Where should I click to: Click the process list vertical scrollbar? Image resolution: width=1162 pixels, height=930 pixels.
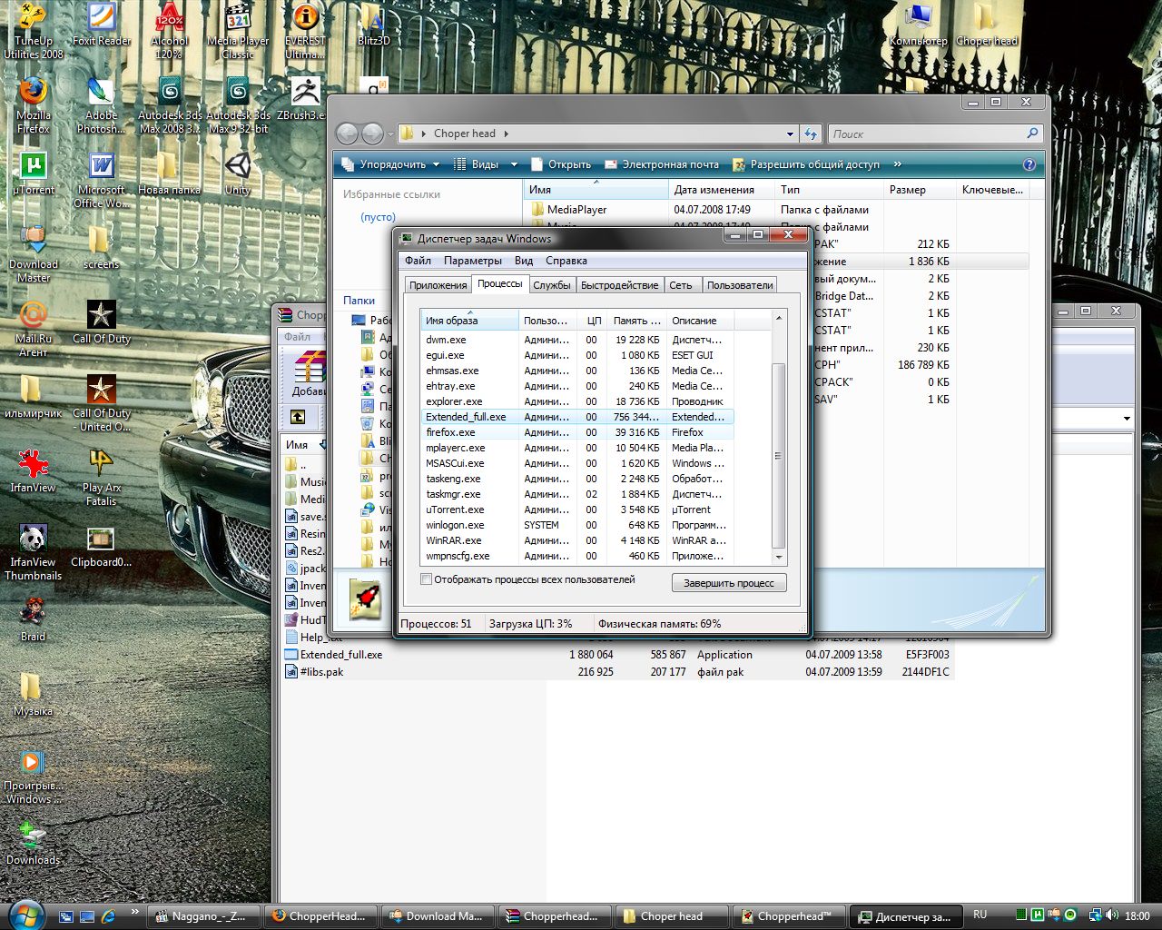tap(778, 454)
